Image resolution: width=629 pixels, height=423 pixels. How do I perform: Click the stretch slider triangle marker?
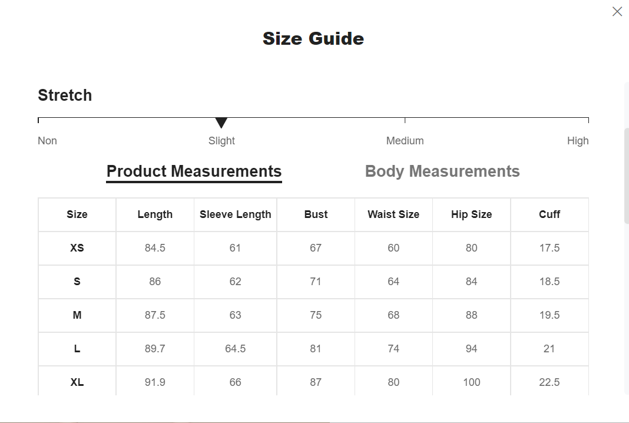[x=221, y=123]
